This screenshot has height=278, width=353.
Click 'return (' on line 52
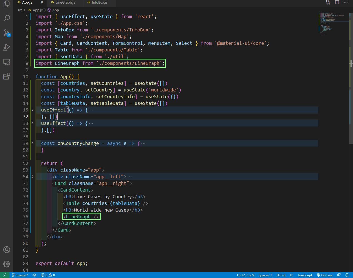[52, 163]
